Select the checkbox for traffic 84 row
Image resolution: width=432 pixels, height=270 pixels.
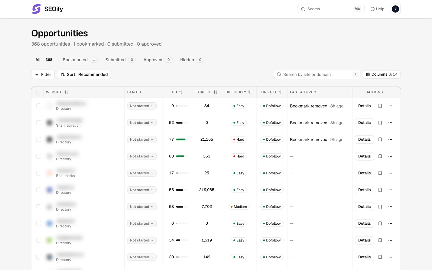point(39,106)
